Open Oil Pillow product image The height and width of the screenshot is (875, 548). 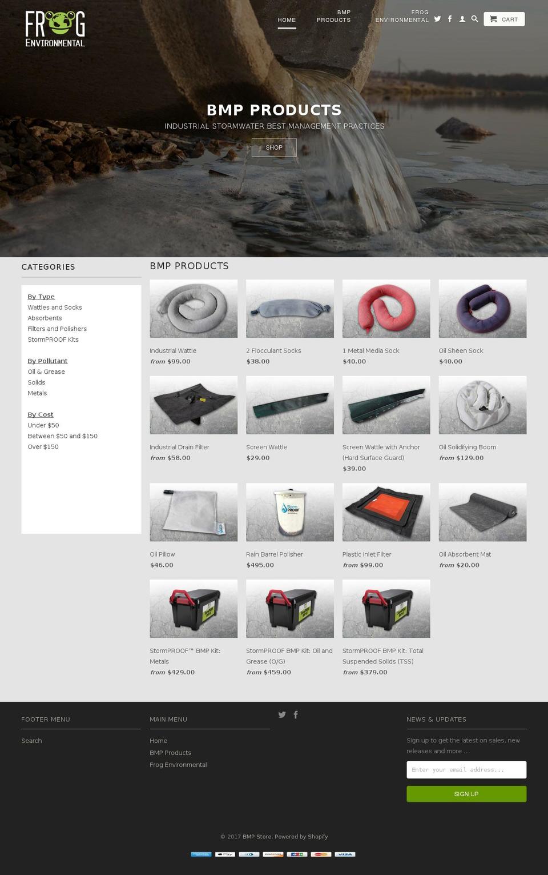(x=194, y=512)
